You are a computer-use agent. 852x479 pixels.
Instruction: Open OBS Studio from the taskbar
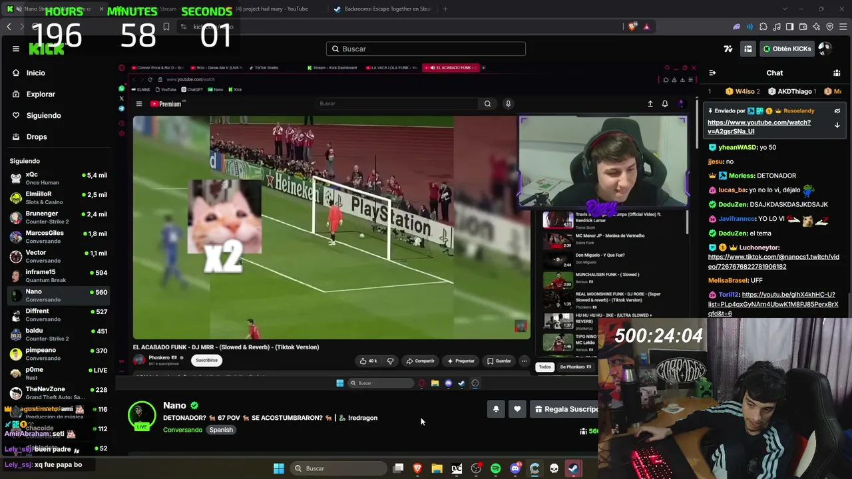pyautogui.click(x=476, y=468)
